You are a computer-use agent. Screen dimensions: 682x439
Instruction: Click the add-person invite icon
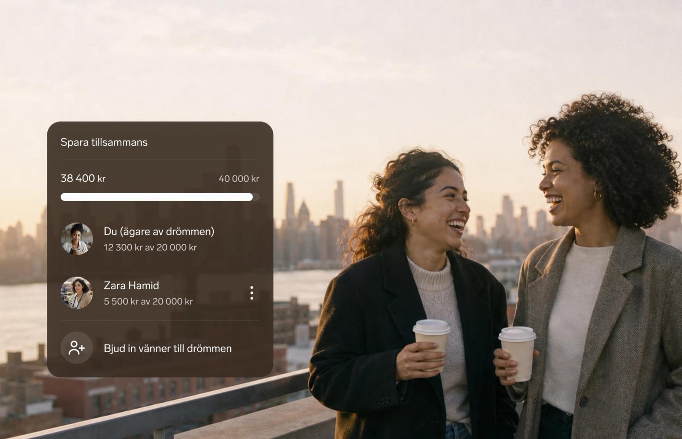coord(77,348)
